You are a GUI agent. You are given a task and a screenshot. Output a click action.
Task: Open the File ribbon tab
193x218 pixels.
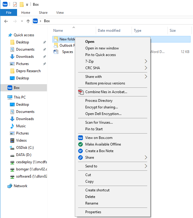(x=9, y=13)
